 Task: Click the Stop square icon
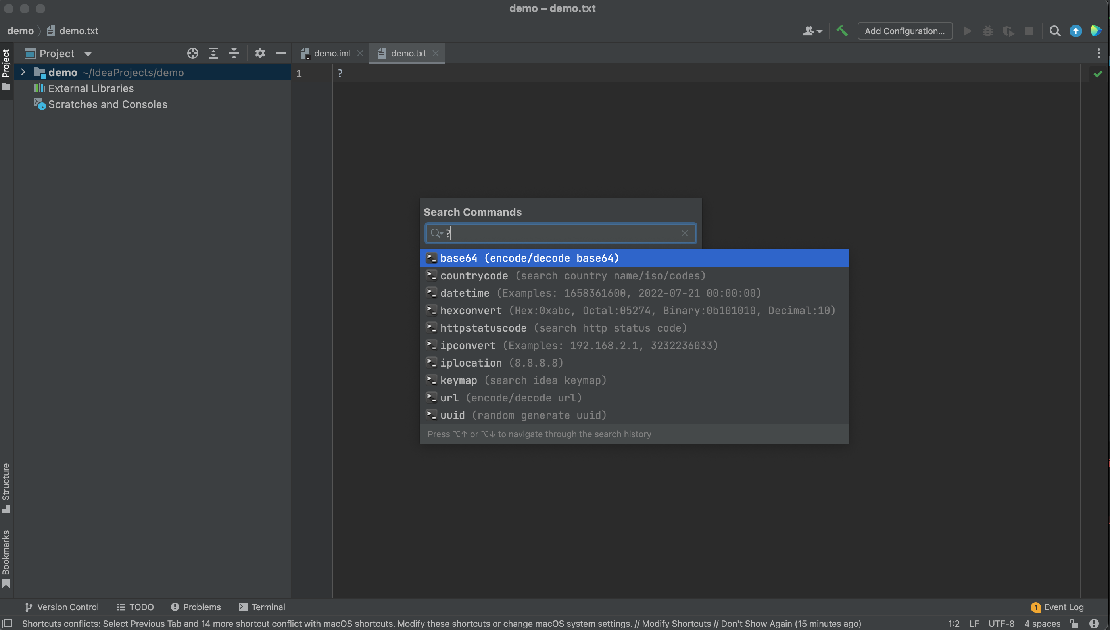coord(1029,31)
